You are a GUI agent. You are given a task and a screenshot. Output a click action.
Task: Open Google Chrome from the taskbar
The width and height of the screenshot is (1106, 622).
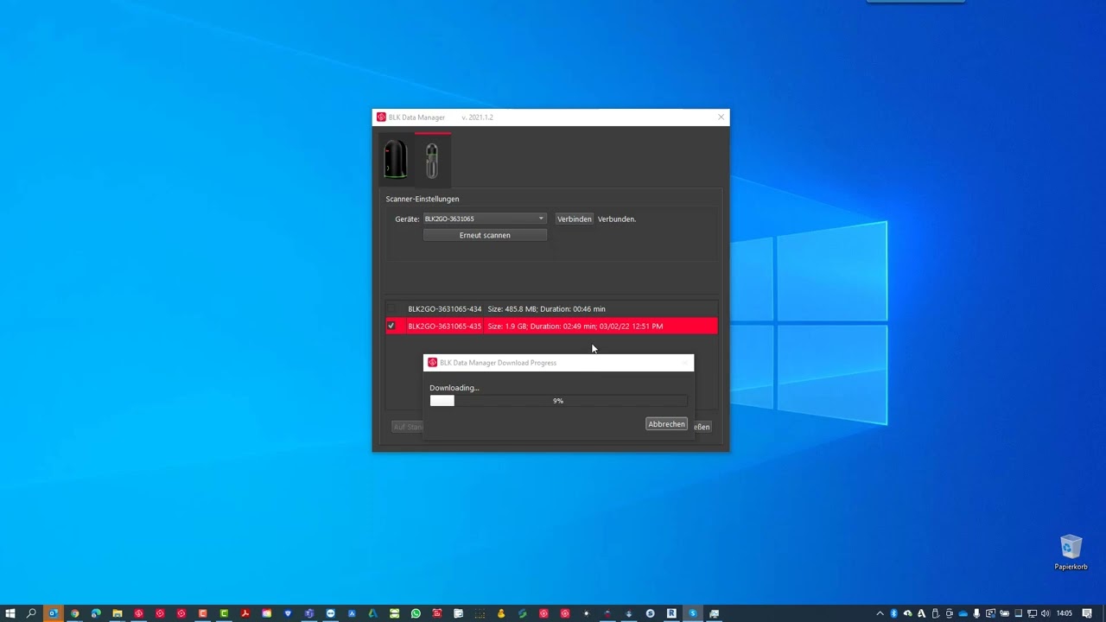tap(74, 613)
